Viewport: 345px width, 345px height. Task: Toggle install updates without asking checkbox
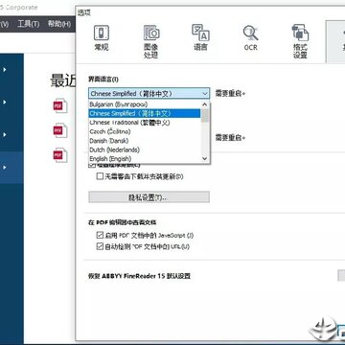tap(100, 176)
